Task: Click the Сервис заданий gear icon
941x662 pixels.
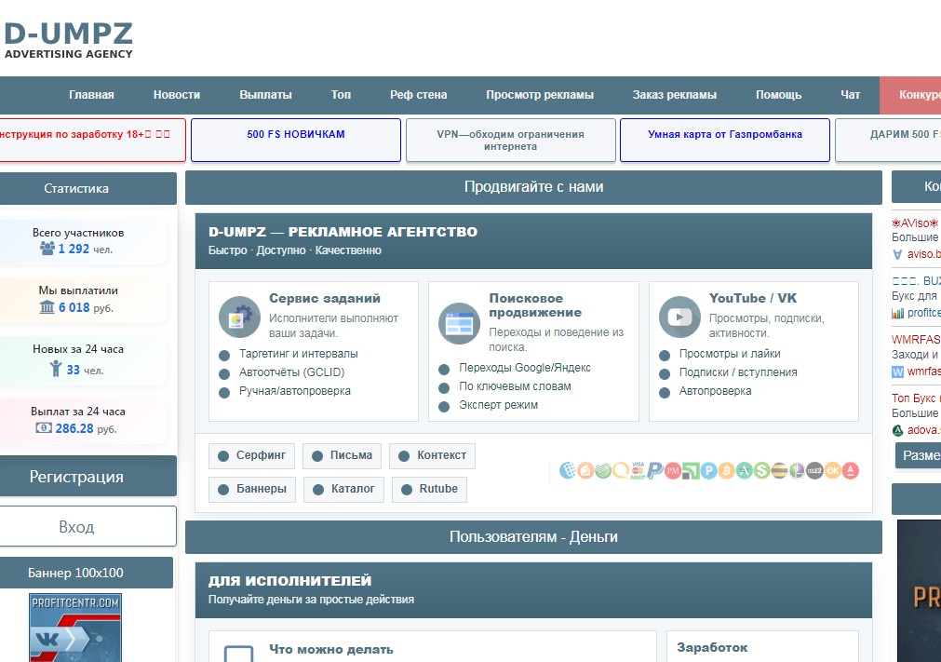Action: point(239,317)
